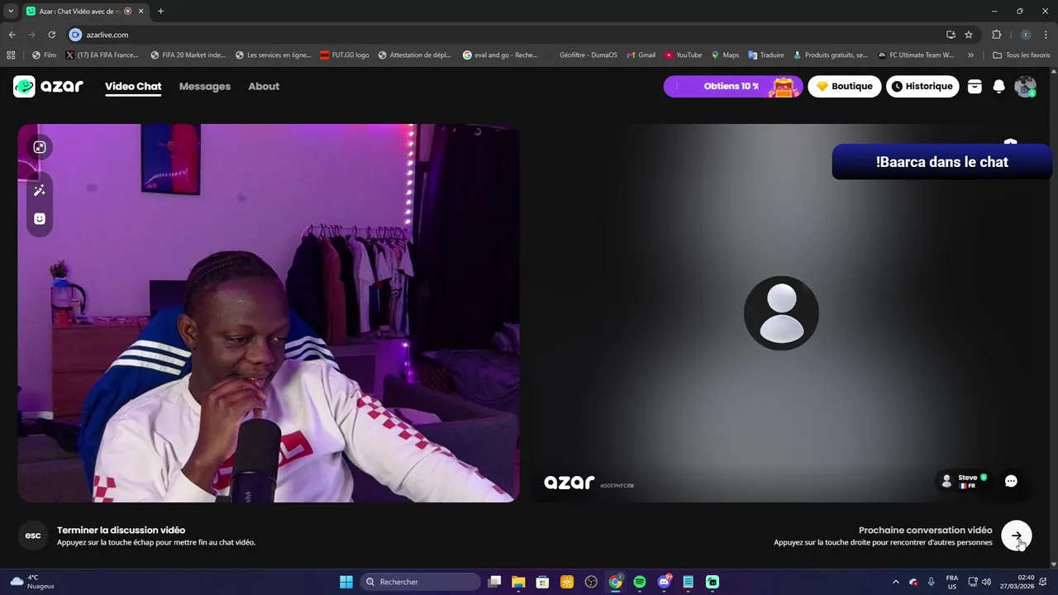Open the chat bubble icon on partner video
1058x595 pixels.
pyautogui.click(x=1011, y=481)
